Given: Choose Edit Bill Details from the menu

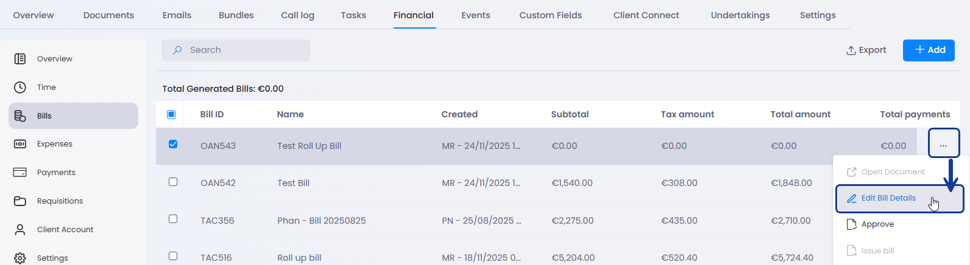Looking at the screenshot, I should tap(888, 198).
